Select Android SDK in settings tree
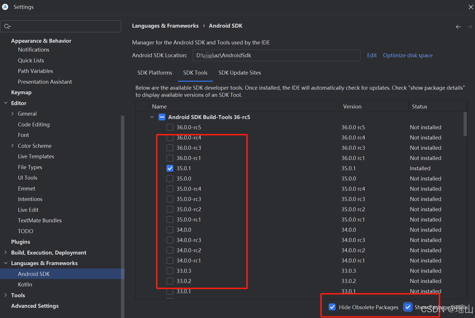This screenshot has width=475, height=318. (62, 274)
